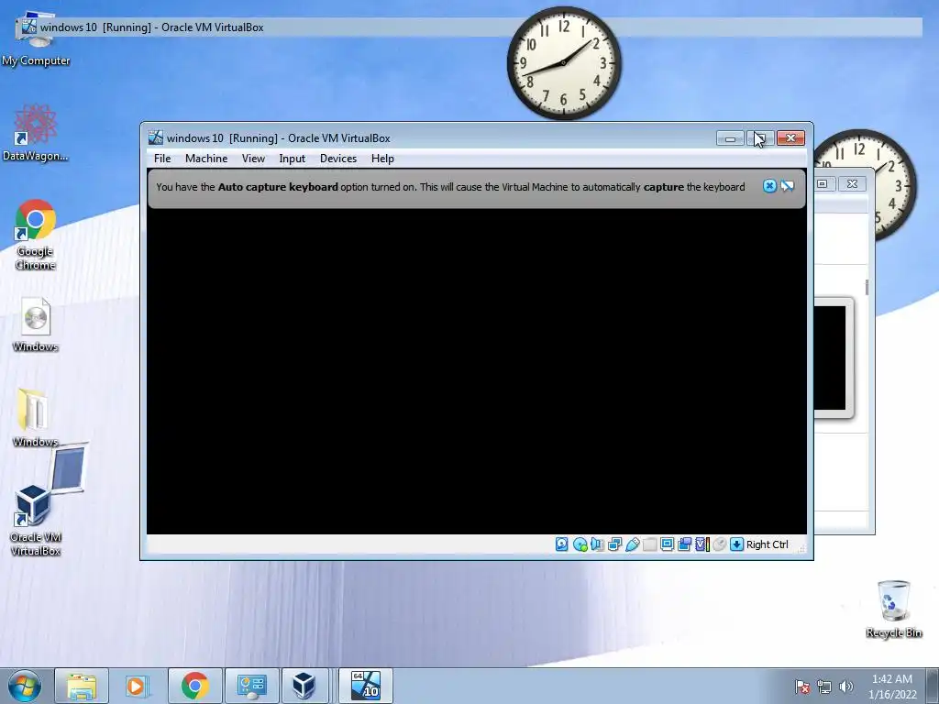Screen dimensions: 939x704
Task: Click the network adapters status icon
Action: click(x=614, y=544)
